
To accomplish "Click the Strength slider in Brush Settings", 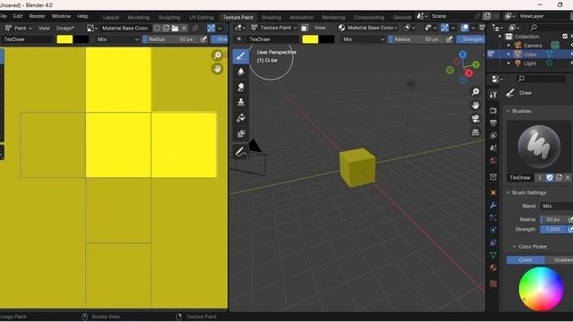I will click(x=553, y=229).
